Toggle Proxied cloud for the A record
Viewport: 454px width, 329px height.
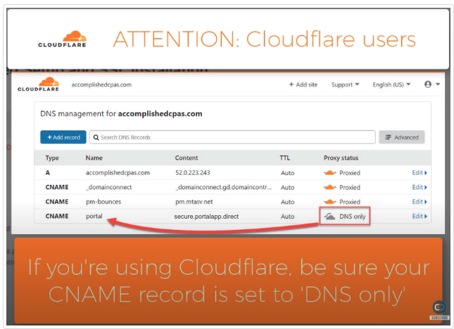click(x=330, y=173)
